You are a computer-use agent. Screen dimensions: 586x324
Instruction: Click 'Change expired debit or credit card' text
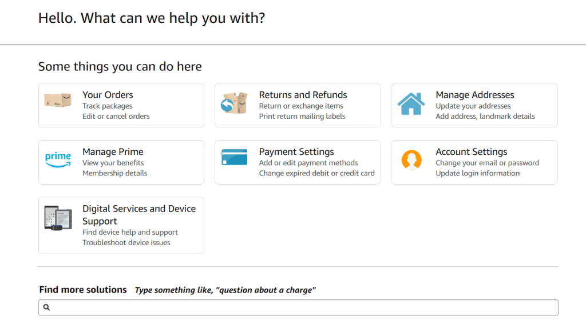click(x=316, y=173)
